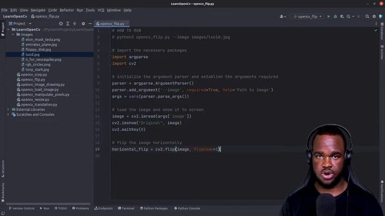Image resolution: width=385 pixels, height=216 pixels.
Task: Click Select Opened File target icon
Action: [x=61, y=23]
